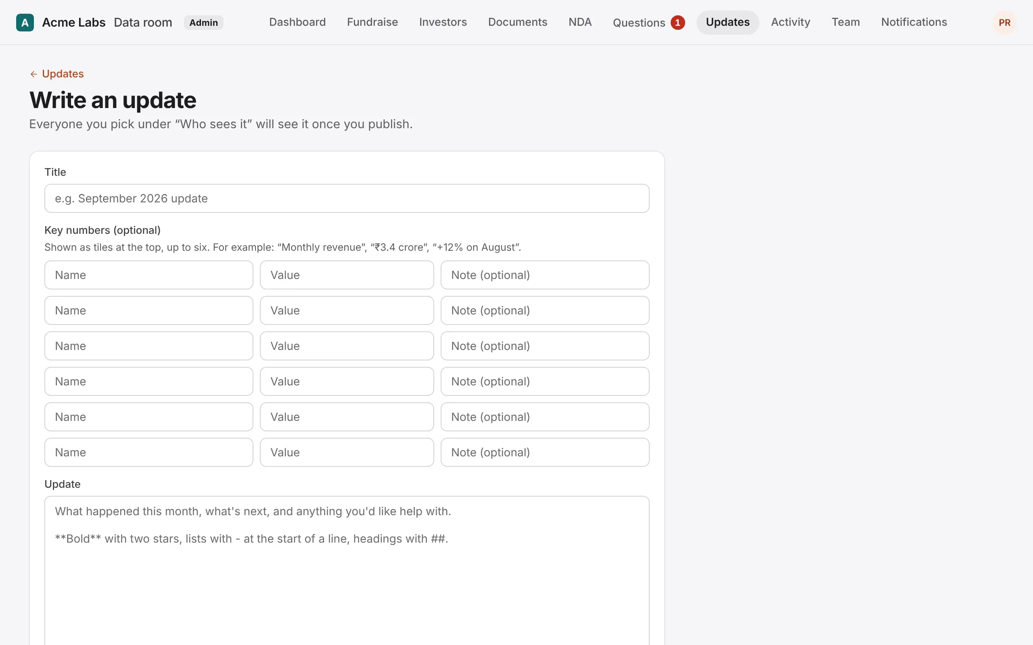Focus the fifth row Value field

347,417
